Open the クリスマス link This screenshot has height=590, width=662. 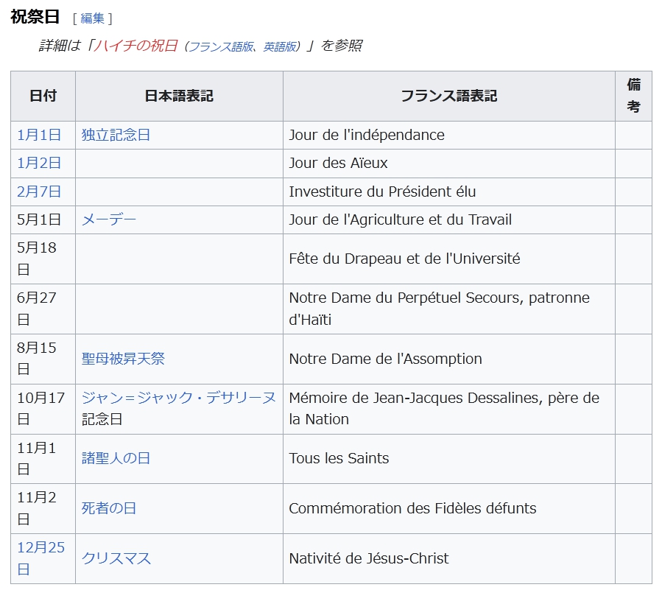pyautogui.click(x=116, y=558)
